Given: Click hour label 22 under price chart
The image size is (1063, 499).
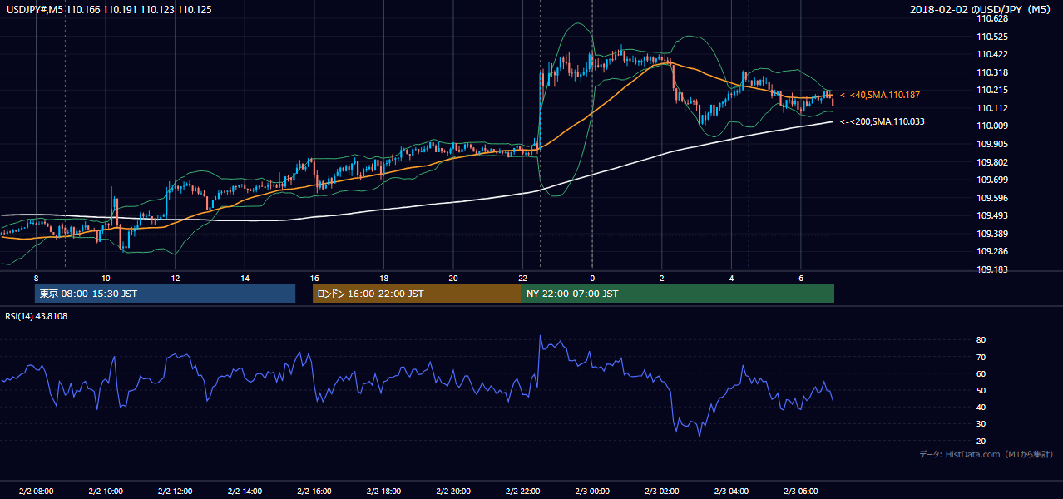Looking at the screenshot, I should [x=522, y=278].
